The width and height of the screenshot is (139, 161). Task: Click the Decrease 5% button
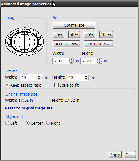pos(66,44)
